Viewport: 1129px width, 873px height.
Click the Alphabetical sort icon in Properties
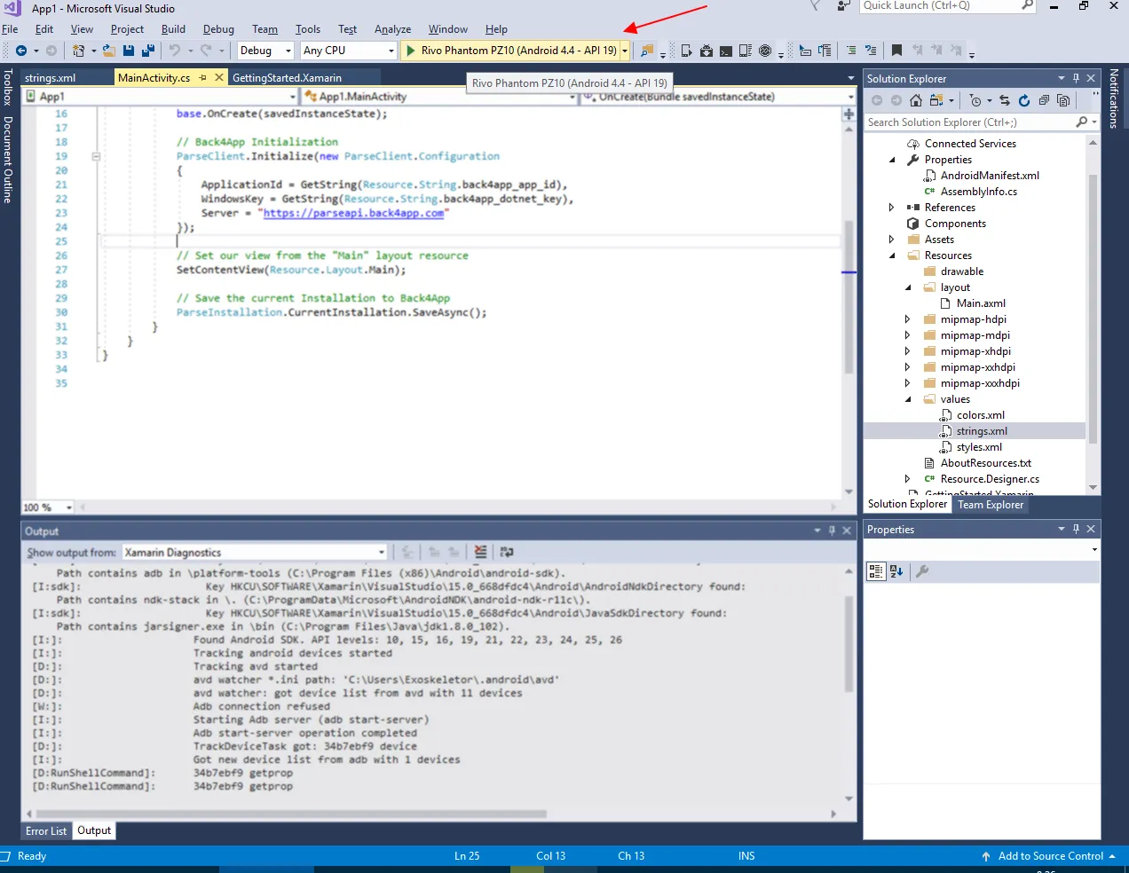click(x=896, y=571)
